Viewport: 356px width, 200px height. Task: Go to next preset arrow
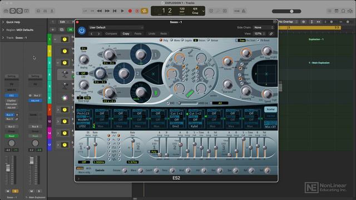point(99,34)
